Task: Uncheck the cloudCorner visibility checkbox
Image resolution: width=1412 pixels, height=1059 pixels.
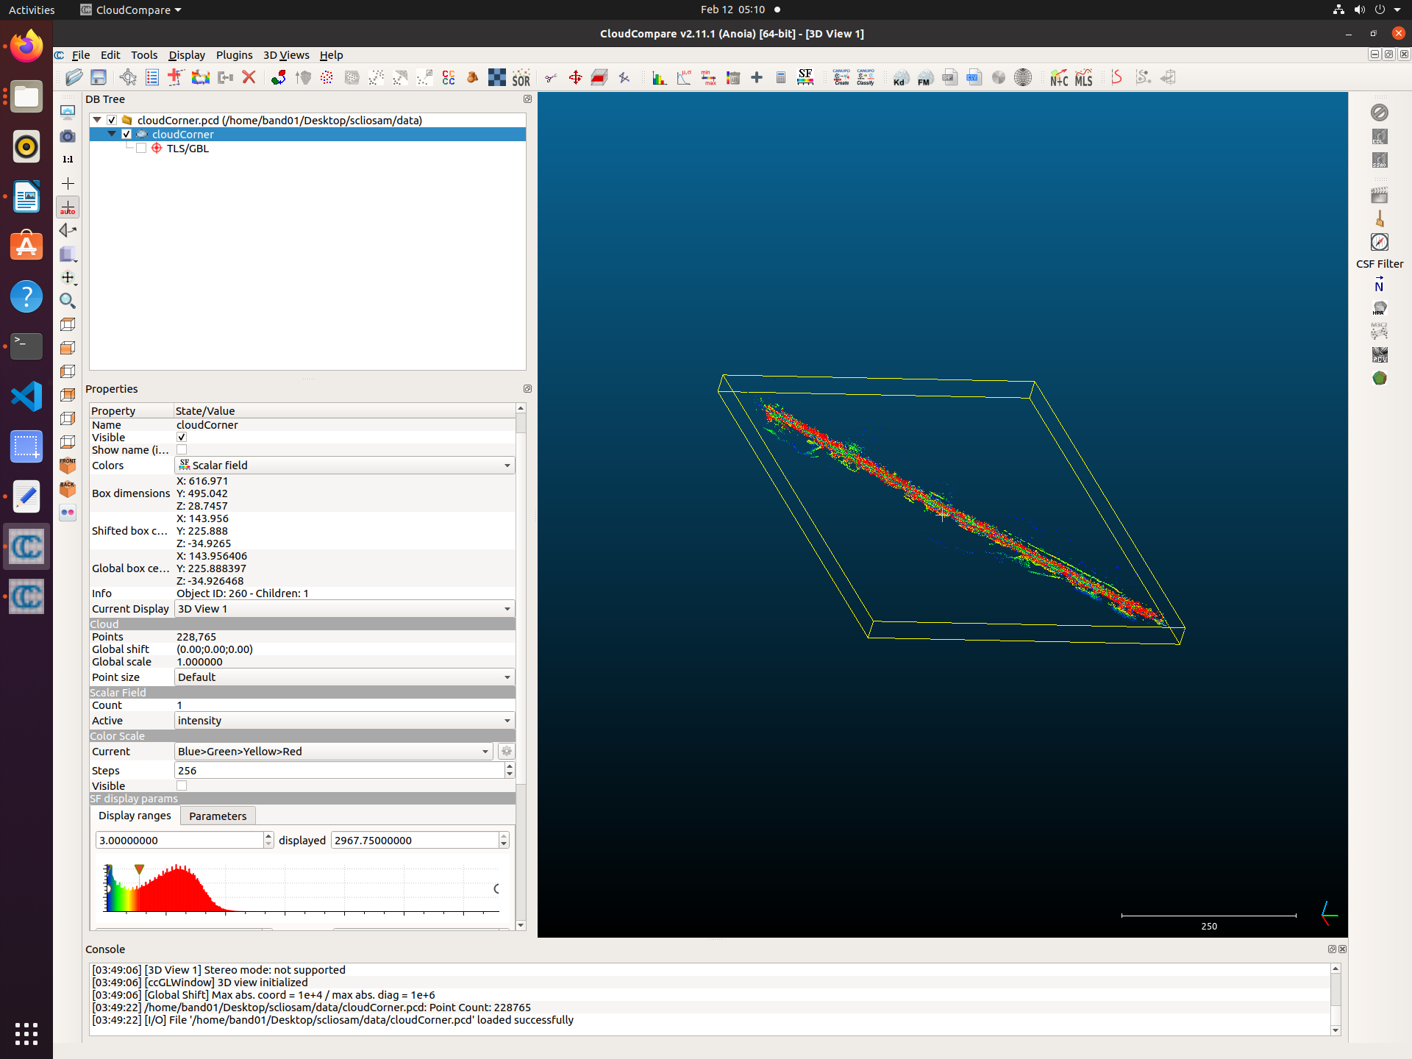Action: pos(126,134)
